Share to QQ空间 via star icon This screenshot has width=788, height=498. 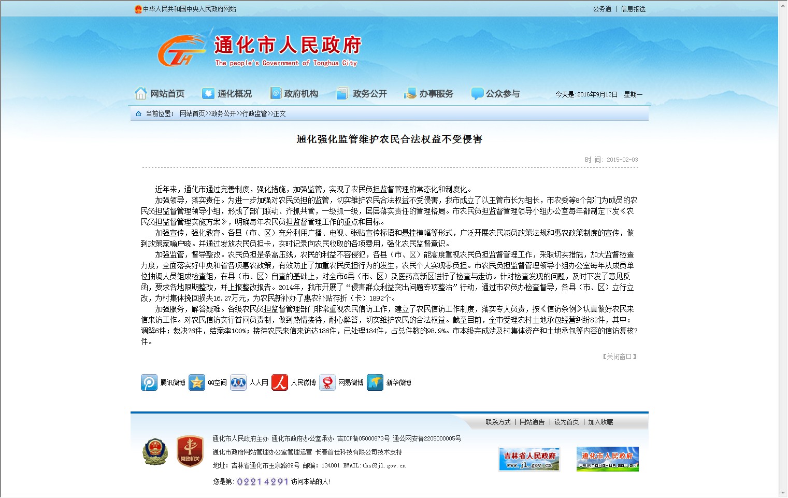tap(197, 382)
